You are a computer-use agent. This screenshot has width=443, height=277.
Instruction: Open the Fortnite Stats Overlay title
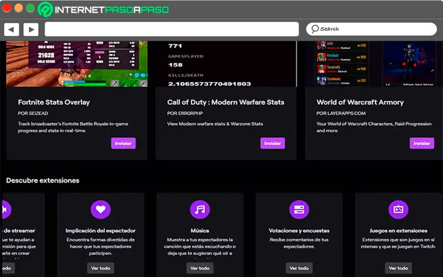[x=54, y=102]
